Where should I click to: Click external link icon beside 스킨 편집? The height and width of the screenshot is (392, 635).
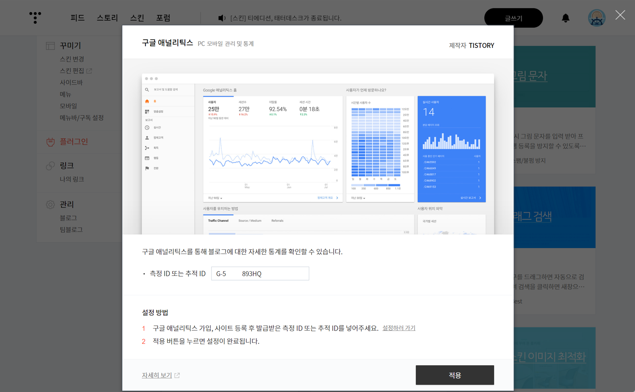(89, 71)
